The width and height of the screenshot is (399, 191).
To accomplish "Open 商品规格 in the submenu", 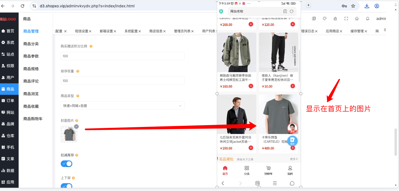I will 31,69.
